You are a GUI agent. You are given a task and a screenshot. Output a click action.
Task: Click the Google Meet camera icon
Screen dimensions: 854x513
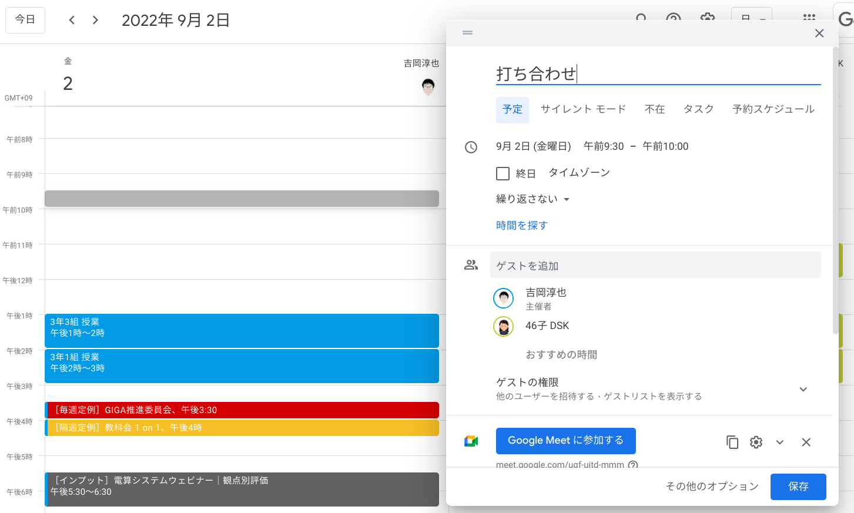(471, 441)
